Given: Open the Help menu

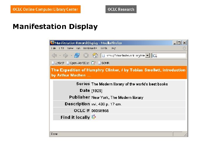Looking at the screenshot, I should tap(113, 48).
